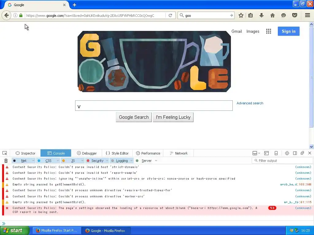Close the developer tools panel
The height and width of the screenshot is (235, 314).
coord(310,153)
